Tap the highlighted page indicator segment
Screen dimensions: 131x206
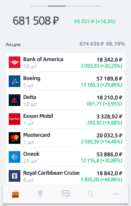57,6
